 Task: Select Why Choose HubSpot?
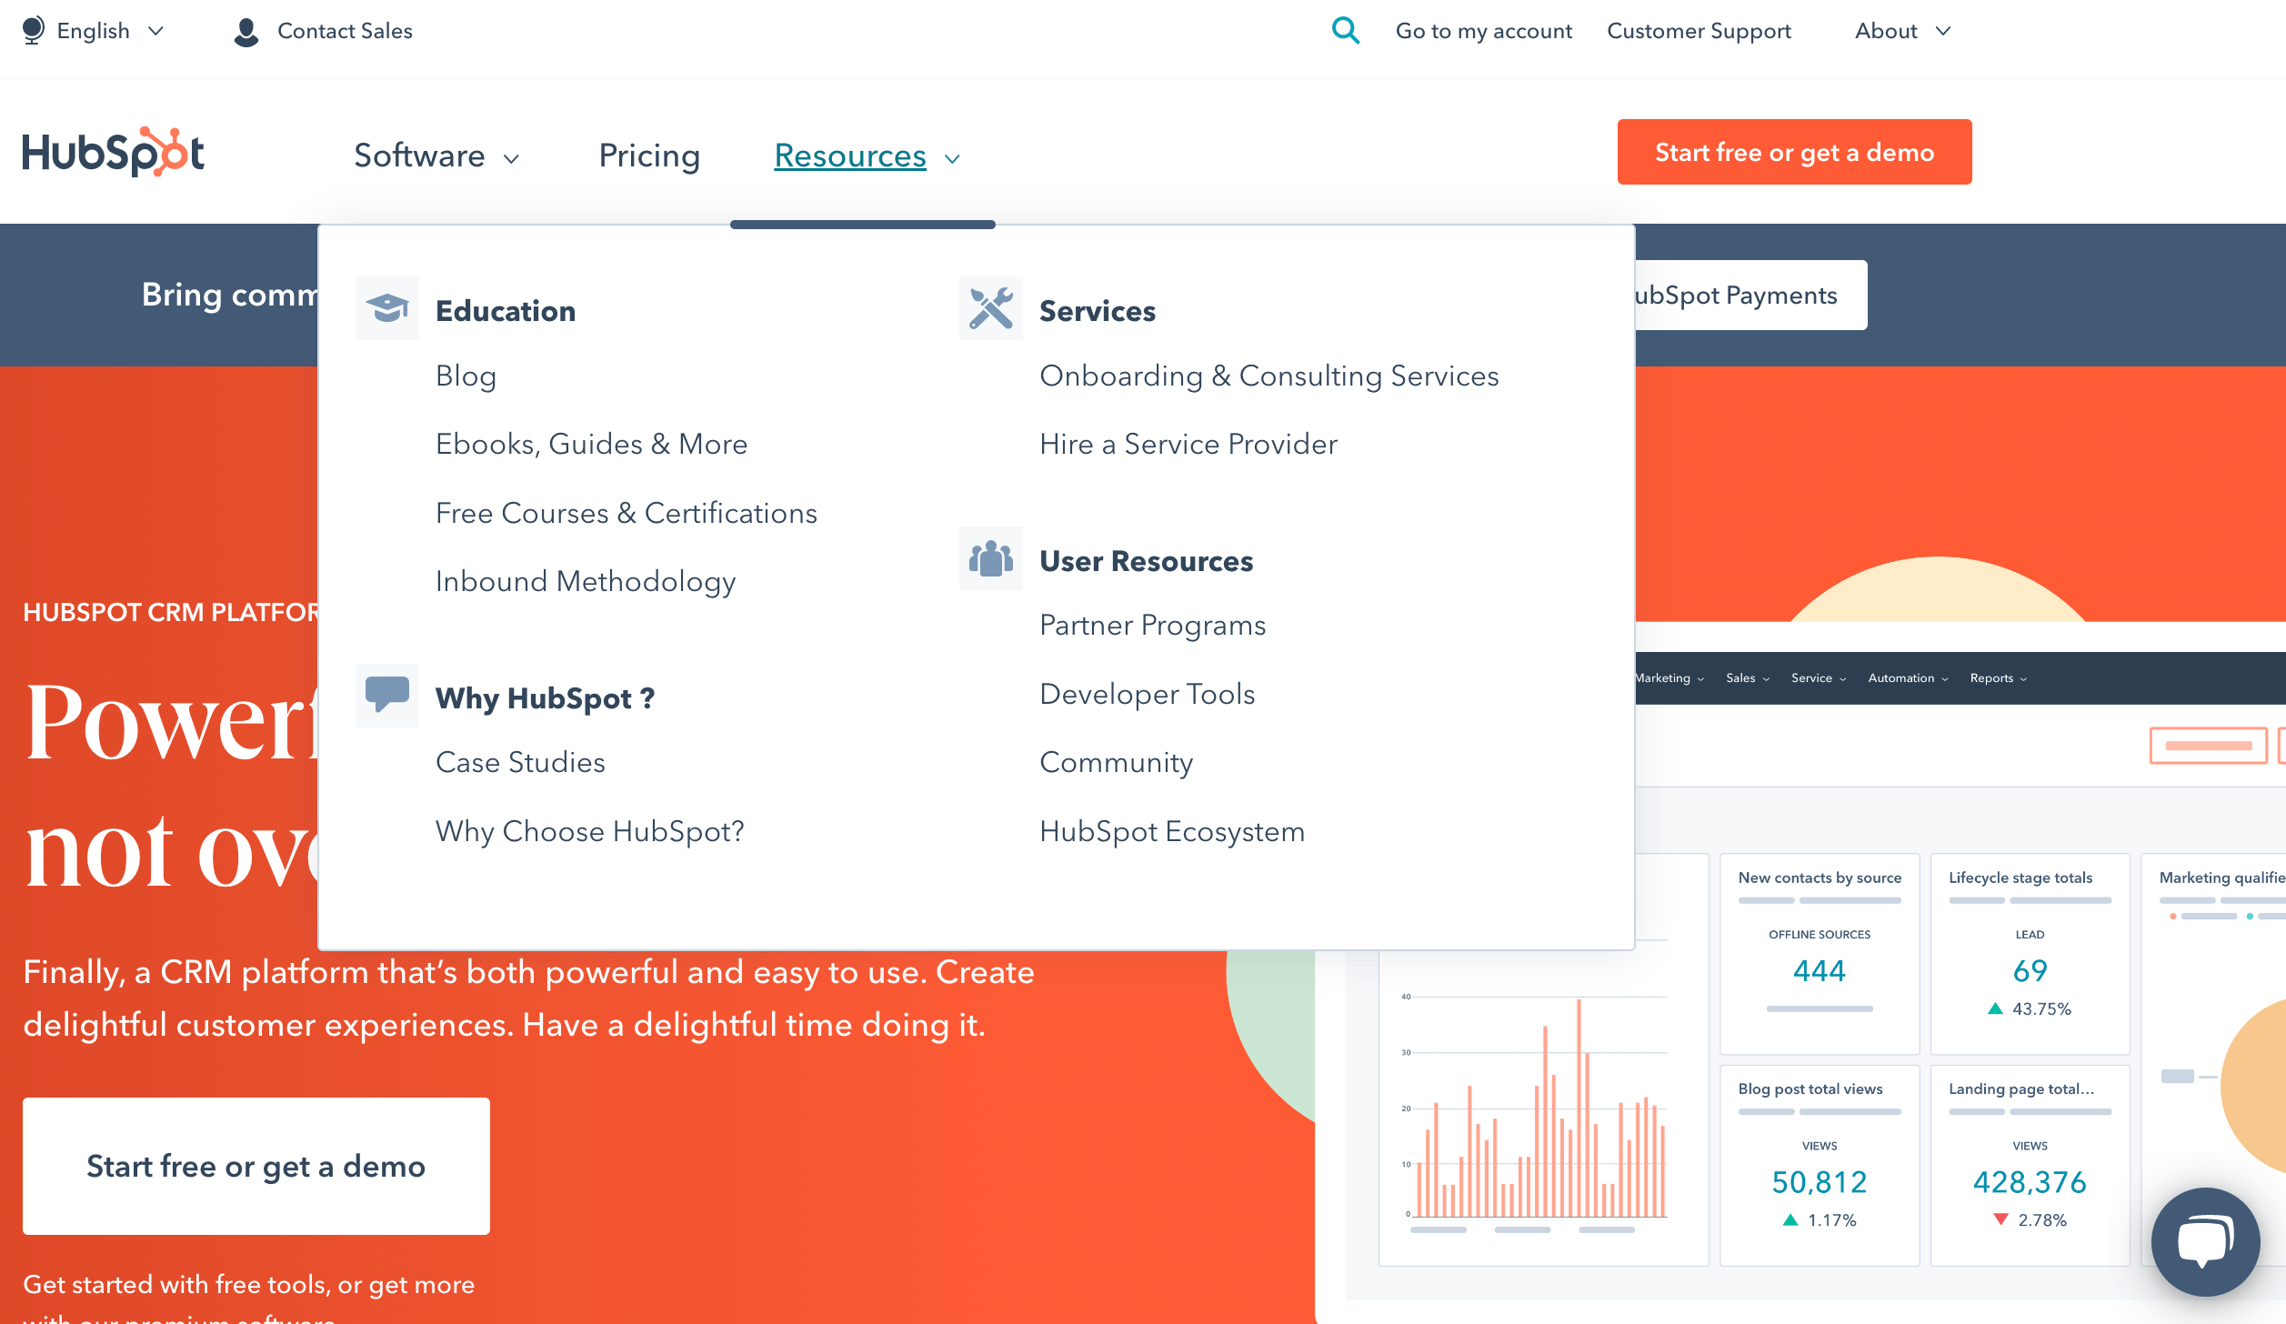tap(589, 831)
